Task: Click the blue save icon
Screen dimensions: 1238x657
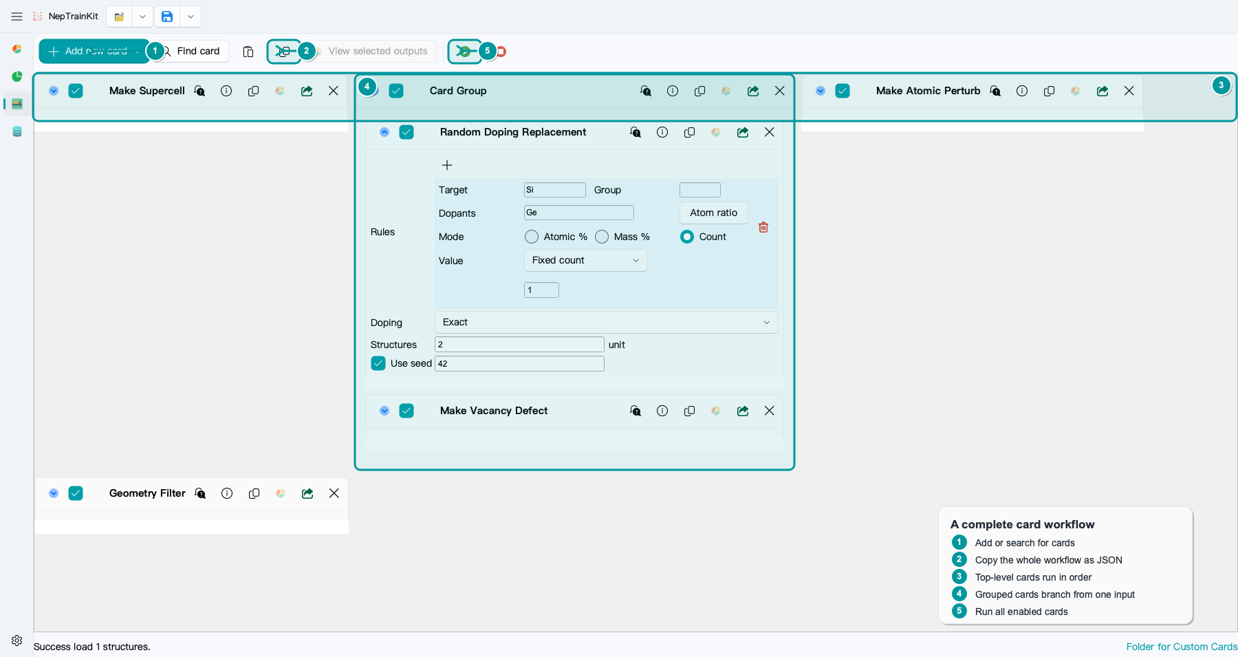Action: (167, 17)
